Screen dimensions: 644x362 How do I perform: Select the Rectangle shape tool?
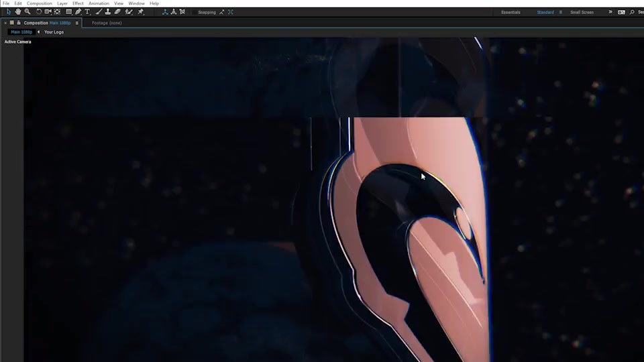tap(69, 12)
